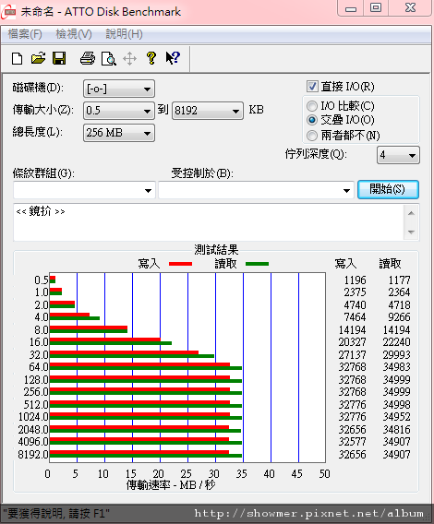Image resolution: width=434 pixels, height=524 pixels.
Task: Click the 測試結果 heading
Action: pos(216,250)
